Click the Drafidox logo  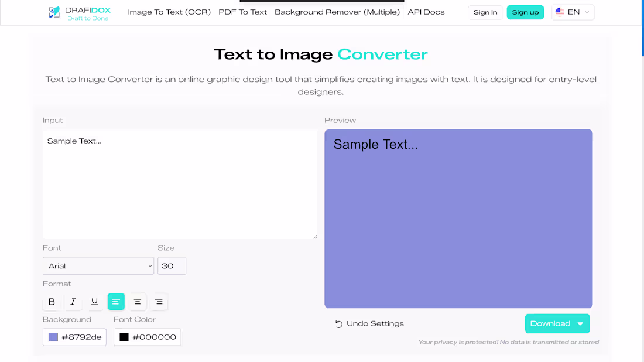click(78, 12)
